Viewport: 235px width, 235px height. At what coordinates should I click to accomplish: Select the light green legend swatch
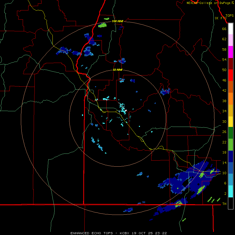click(x=231, y=145)
